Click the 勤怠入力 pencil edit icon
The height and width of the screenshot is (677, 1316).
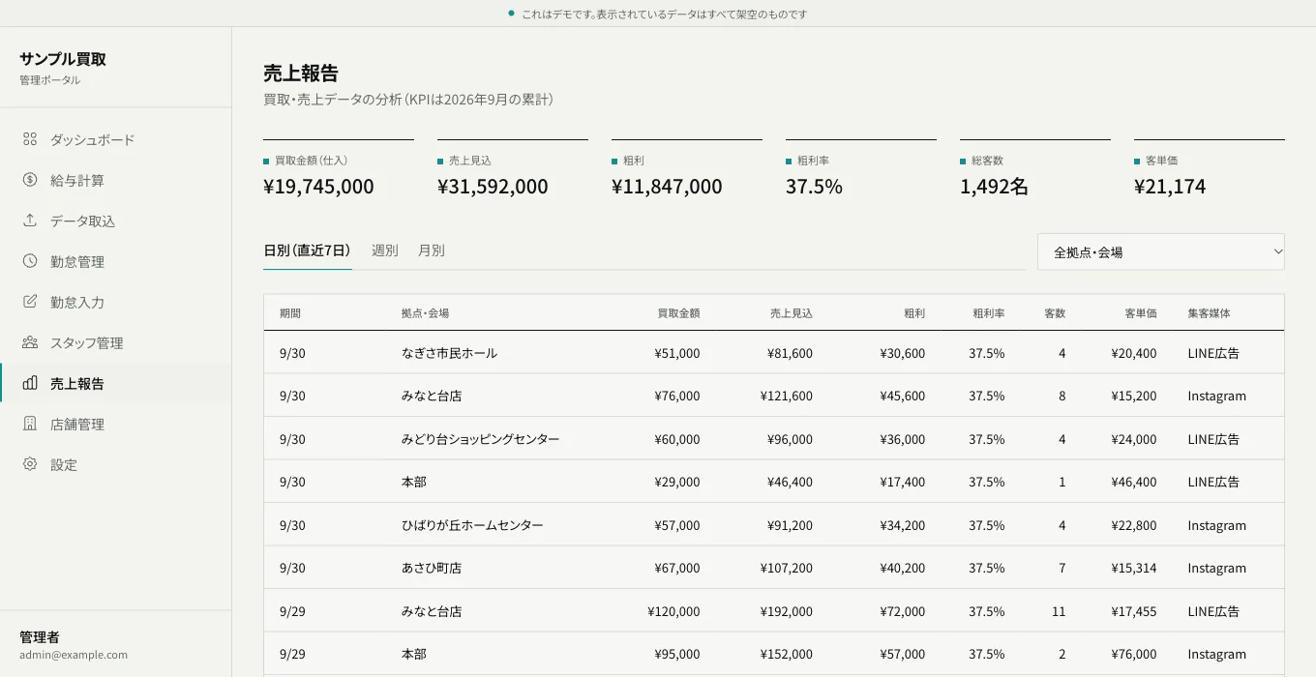coord(30,302)
